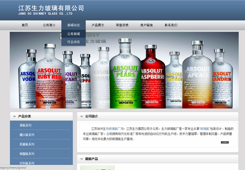Collapse the 最新产品 panel triangle icon
The image size is (245, 170).
pos(82,159)
